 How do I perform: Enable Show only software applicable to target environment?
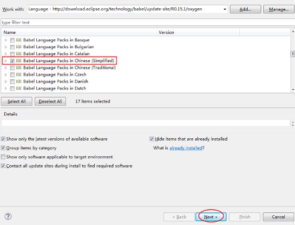(x=3, y=157)
